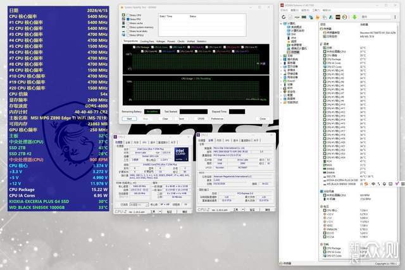The image size is (405, 270).
Task: Open Tools dropdown arrow in right CPU-Z window
Action: [x=242, y=209]
